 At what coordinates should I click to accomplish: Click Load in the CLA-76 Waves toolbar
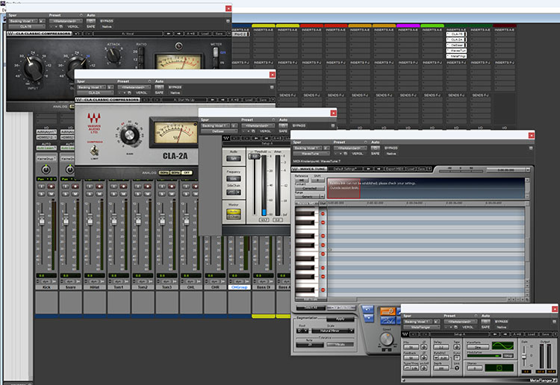point(205,34)
